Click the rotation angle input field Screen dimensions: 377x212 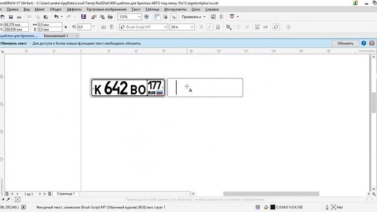(84, 27)
